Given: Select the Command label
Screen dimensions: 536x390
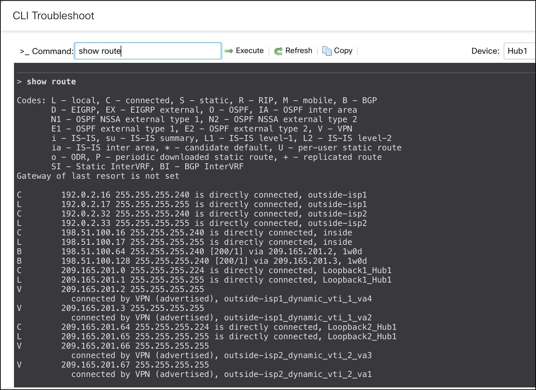Looking at the screenshot, I should [x=52, y=51].
